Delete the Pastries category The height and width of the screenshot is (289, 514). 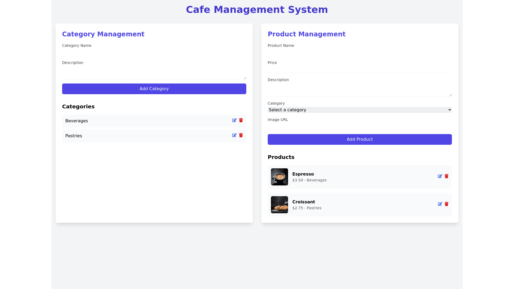(241, 135)
